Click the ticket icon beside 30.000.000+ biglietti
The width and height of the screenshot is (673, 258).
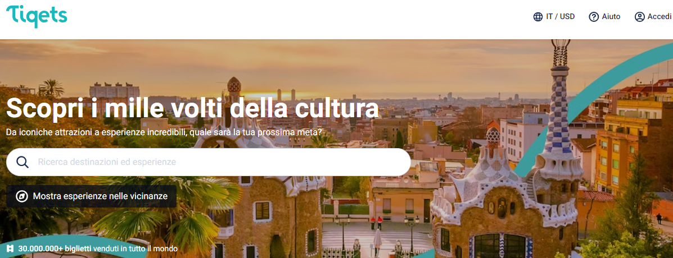(x=10, y=248)
